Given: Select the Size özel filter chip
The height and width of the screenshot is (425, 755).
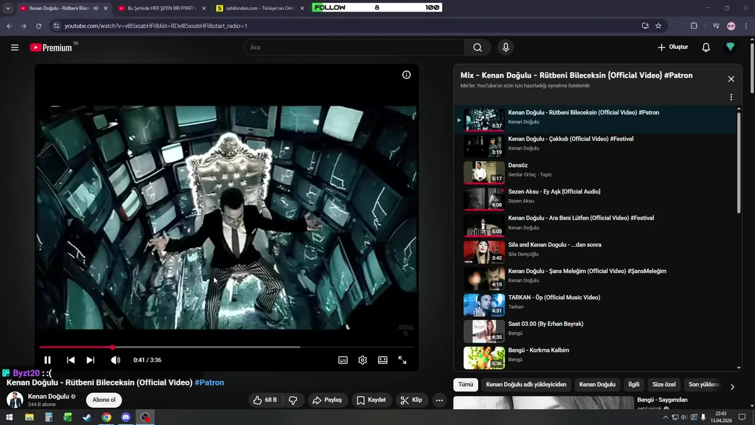Looking at the screenshot, I should click(x=664, y=384).
